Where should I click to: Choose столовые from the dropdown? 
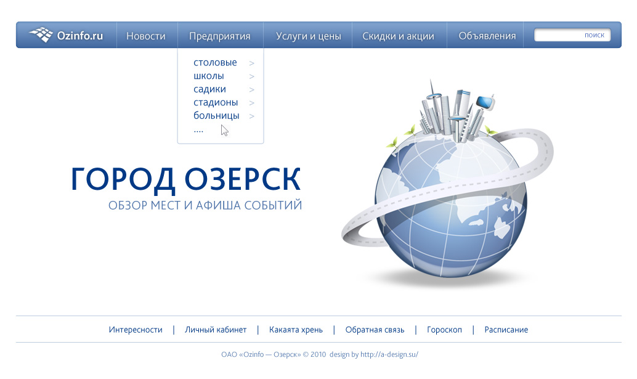pyautogui.click(x=216, y=63)
